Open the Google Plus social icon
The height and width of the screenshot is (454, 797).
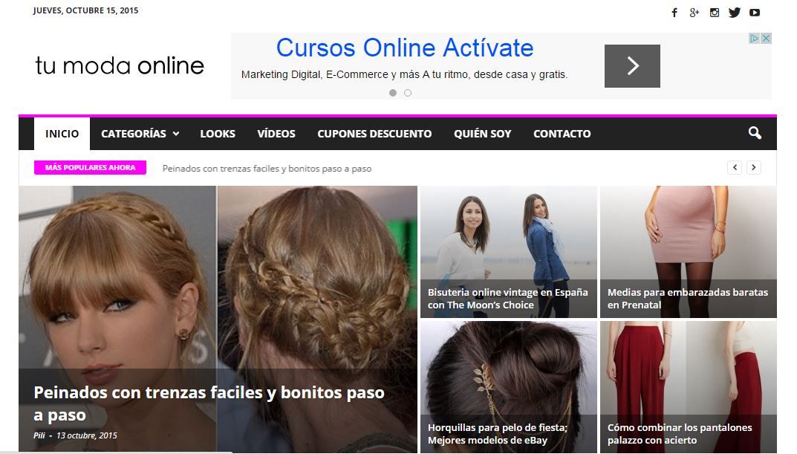694,13
